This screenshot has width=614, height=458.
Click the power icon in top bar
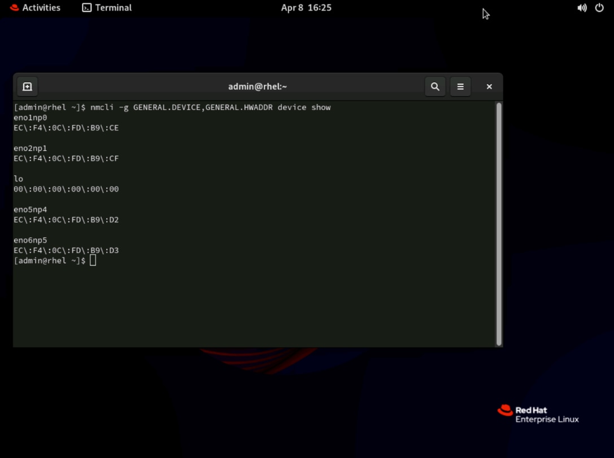(x=599, y=7)
